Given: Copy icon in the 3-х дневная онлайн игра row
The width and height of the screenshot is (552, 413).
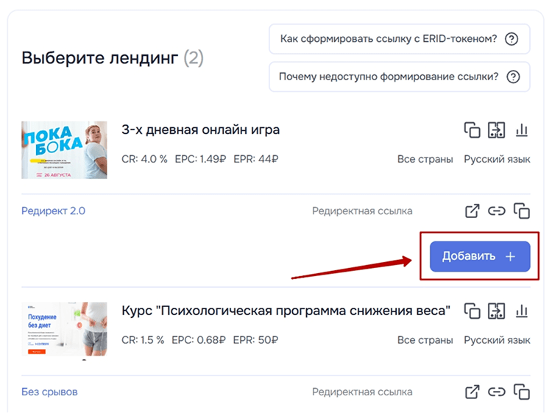Looking at the screenshot, I should (x=472, y=130).
